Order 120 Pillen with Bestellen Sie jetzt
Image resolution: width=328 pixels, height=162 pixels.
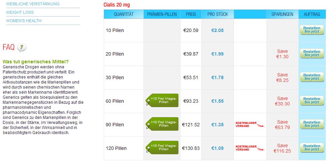pyautogui.click(x=312, y=148)
